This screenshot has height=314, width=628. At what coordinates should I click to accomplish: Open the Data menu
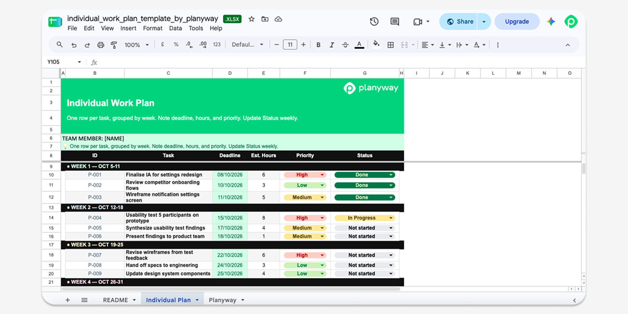click(175, 28)
